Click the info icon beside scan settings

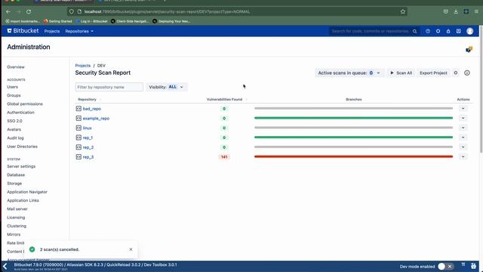[467, 73]
